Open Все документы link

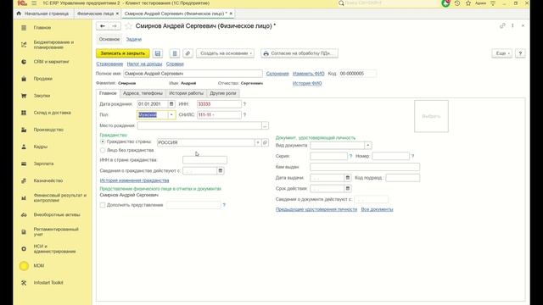pos(377,209)
